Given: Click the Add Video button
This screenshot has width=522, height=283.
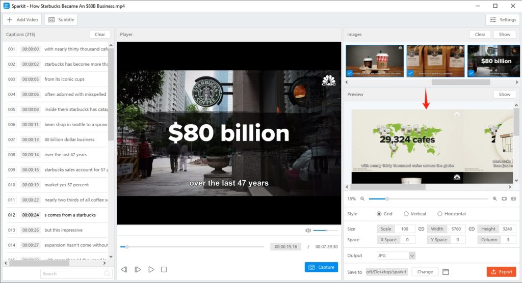Looking at the screenshot, I should tap(22, 20).
